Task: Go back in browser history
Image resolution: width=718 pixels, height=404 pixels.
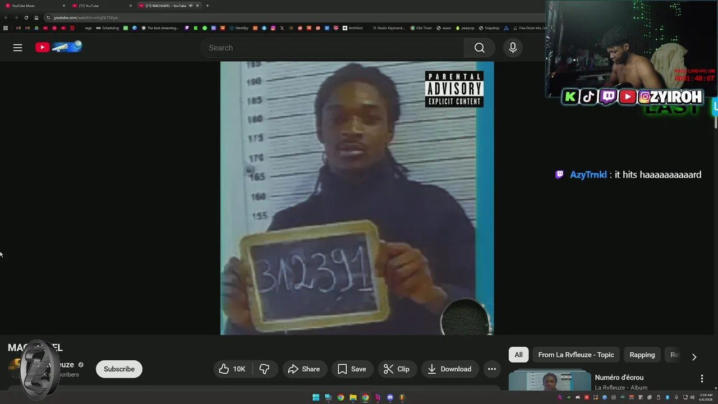Action: pyautogui.click(x=6, y=17)
